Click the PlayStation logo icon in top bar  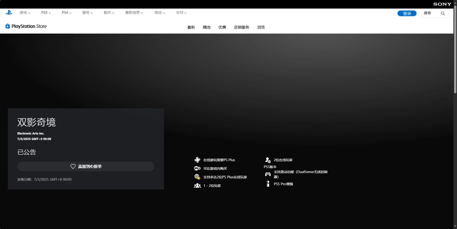(x=9, y=13)
